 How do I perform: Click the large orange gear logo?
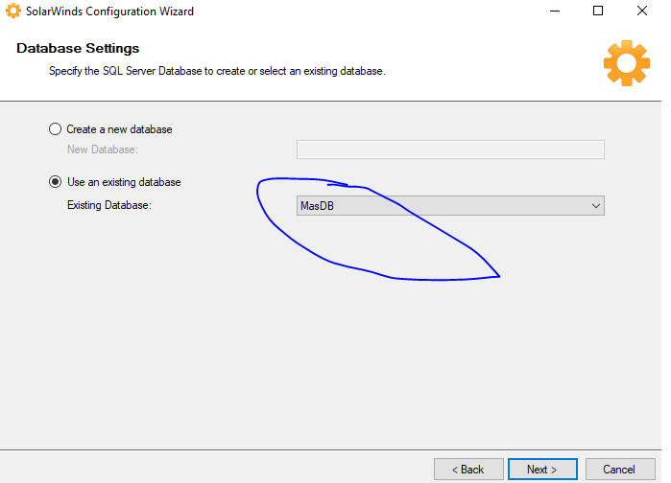coord(627,63)
